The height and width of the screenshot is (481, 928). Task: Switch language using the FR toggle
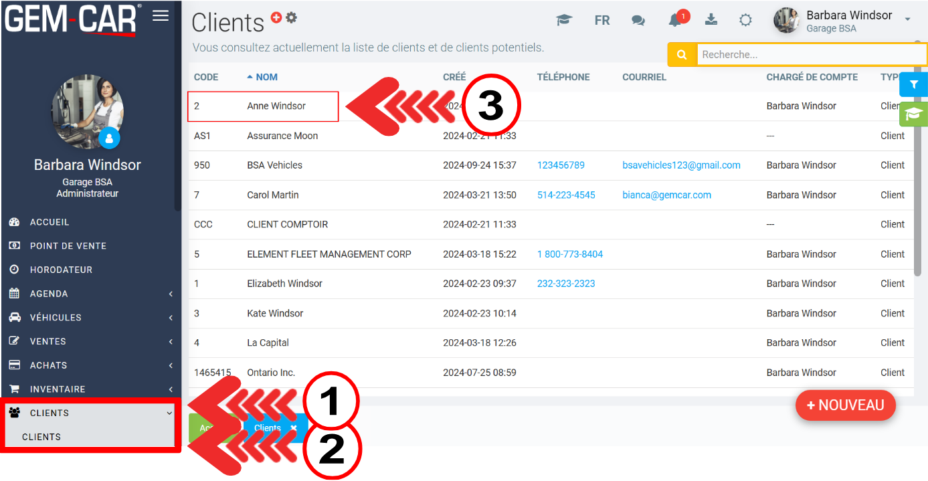[x=602, y=20]
